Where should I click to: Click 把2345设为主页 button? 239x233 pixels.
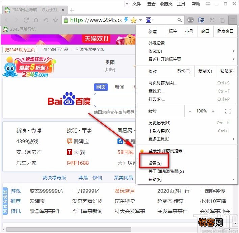(20, 50)
